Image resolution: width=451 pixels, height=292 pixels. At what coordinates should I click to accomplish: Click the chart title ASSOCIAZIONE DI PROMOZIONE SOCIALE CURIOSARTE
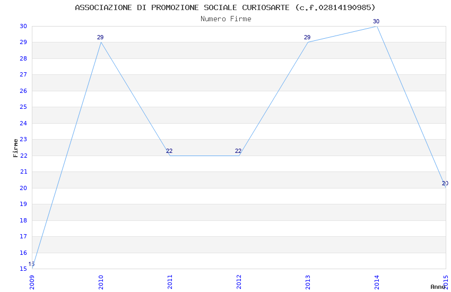tap(225, 7)
